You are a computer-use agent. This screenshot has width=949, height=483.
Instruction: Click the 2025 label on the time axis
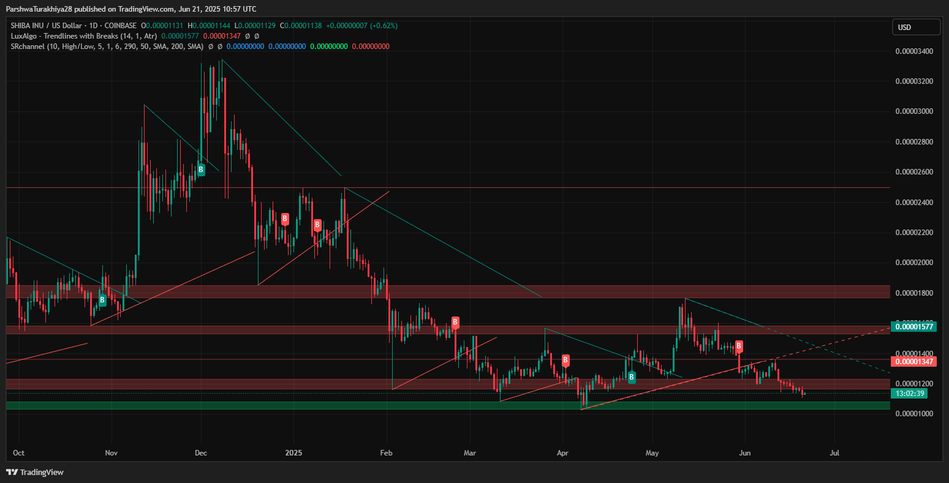pos(293,454)
